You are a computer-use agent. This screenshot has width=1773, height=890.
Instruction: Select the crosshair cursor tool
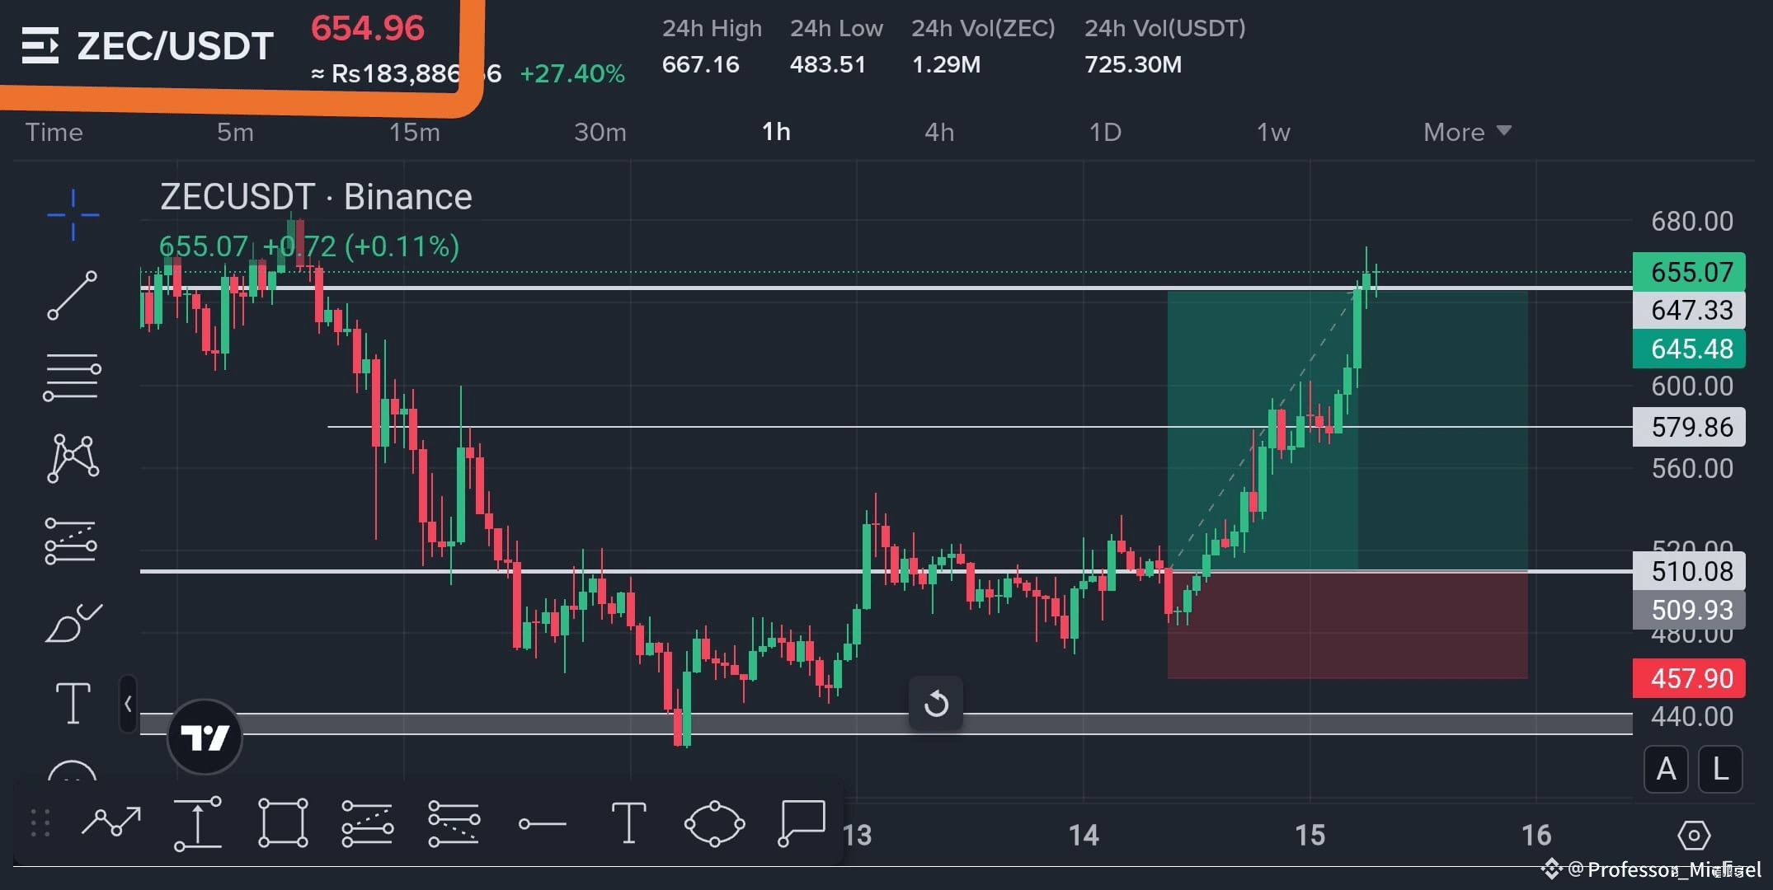[x=73, y=215]
